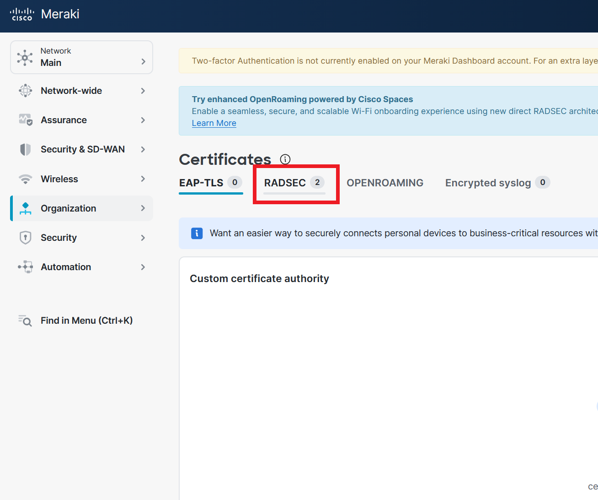Click the Organization hierarchy icon
This screenshot has height=500, width=598.
click(26, 208)
